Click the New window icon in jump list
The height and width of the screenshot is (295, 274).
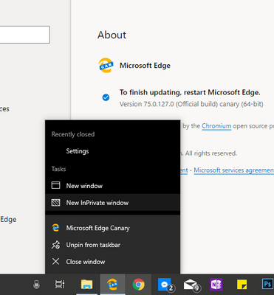[55, 185]
